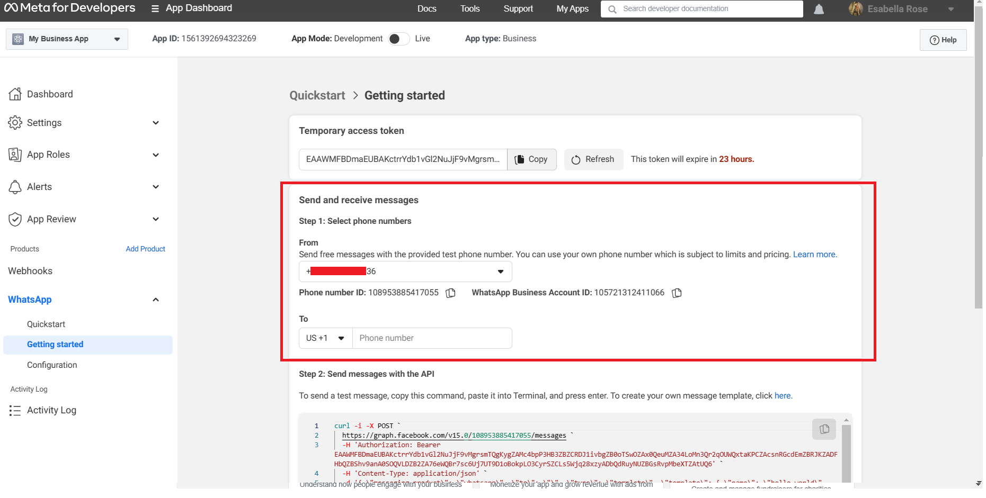This screenshot has height=498, width=986.
Task: Expand the App Roles chevron
Action: tap(156, 155)
